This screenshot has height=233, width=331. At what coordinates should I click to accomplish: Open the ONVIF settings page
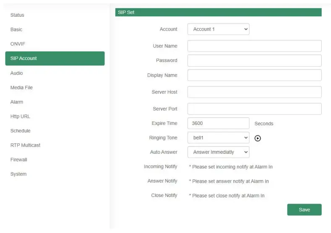(18, 44)
